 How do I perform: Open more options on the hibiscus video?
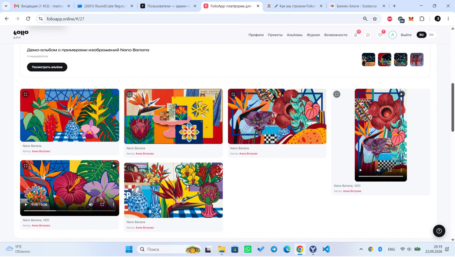coord(113,205)
